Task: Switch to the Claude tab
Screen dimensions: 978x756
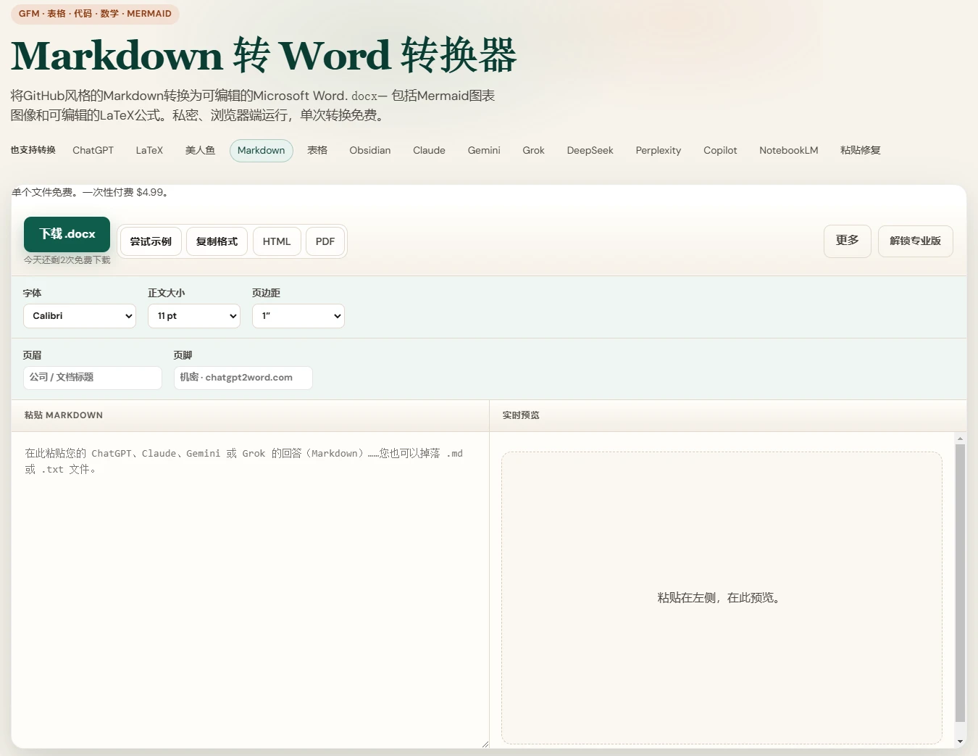Action: click(429, 151)
